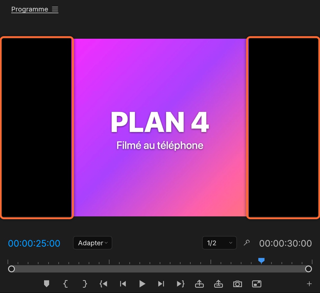320x293 pixels.
Task: Click the 00:00:30:00 duration timecode
Action: point(285,243)
